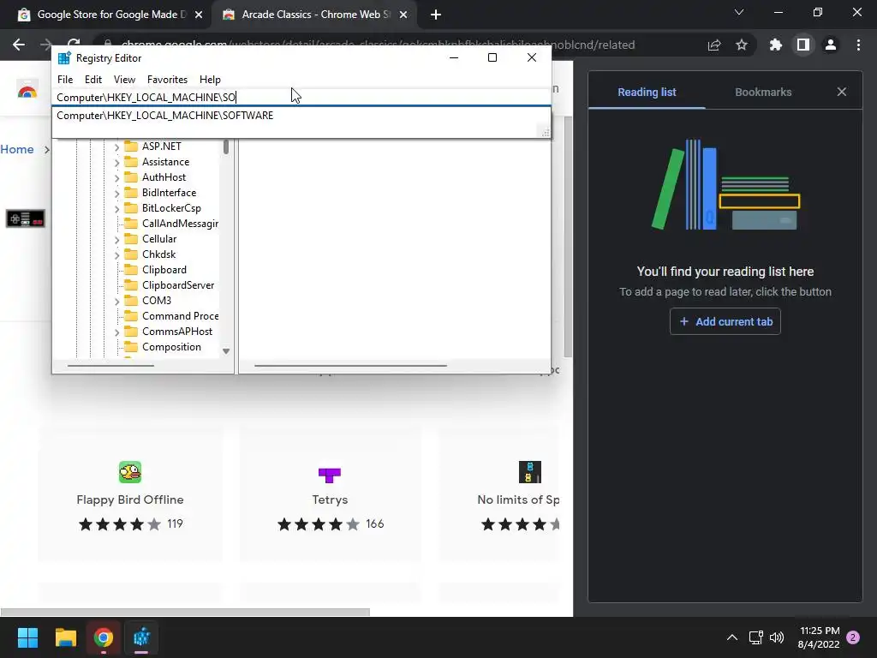Open the Chrome extensions puzzle icon
This screenshot has height=658, width=877.
776,45
